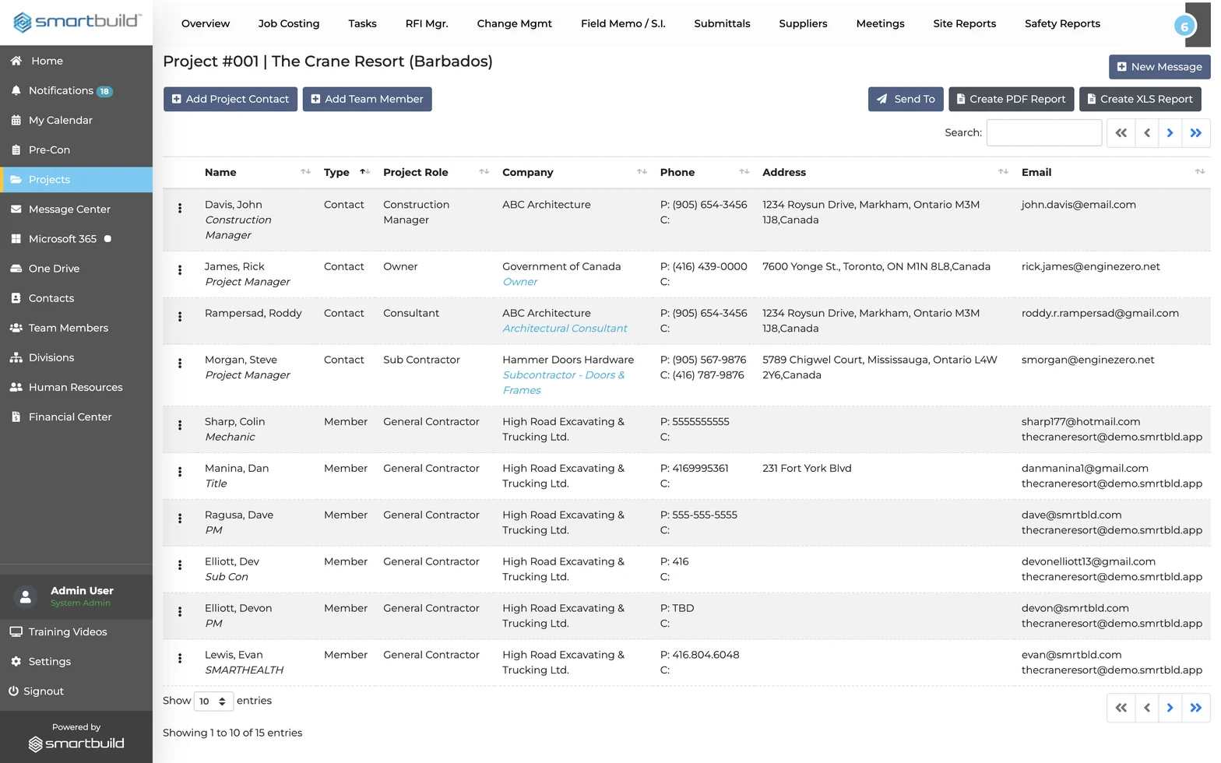Open row actions menu for James, Rick
The width and height of the screenshot is (1221, 763).
click(180, 270)
